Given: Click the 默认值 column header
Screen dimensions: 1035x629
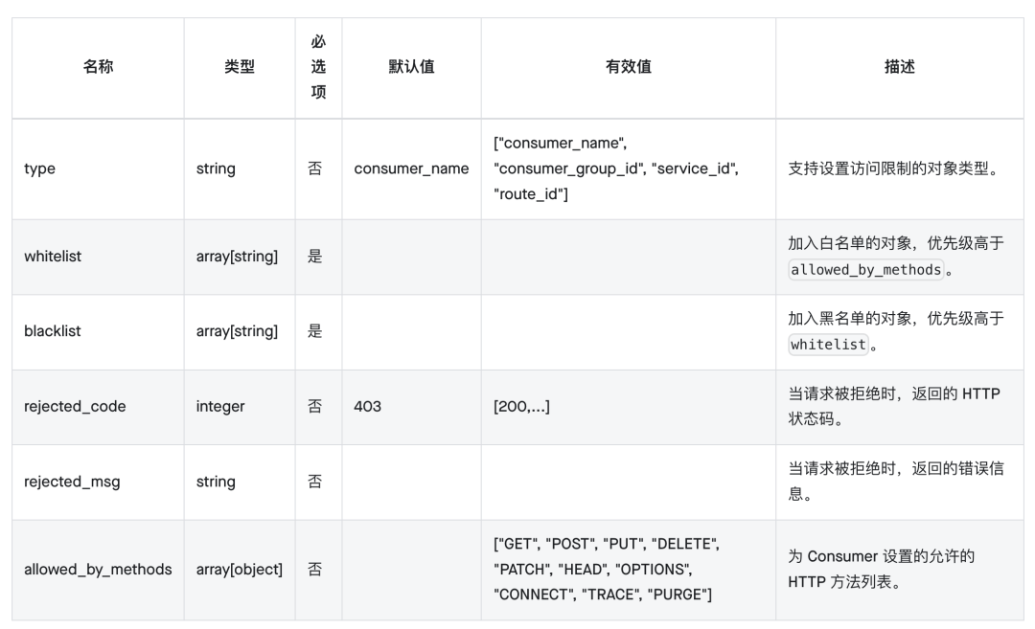Looking at the screenshot, I should pyautogui.click(x=411, y=67).
